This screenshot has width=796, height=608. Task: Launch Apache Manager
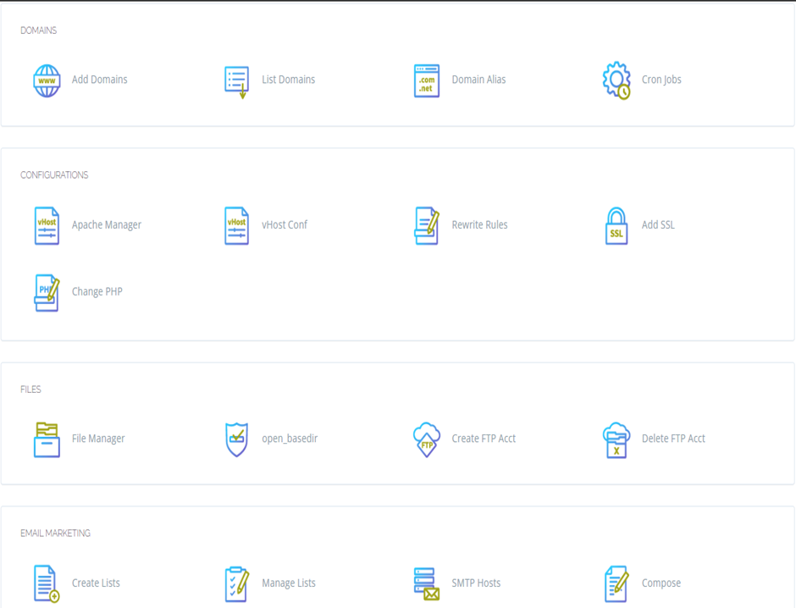46,224
